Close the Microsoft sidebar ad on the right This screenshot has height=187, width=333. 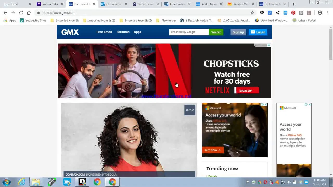point(310,104)
